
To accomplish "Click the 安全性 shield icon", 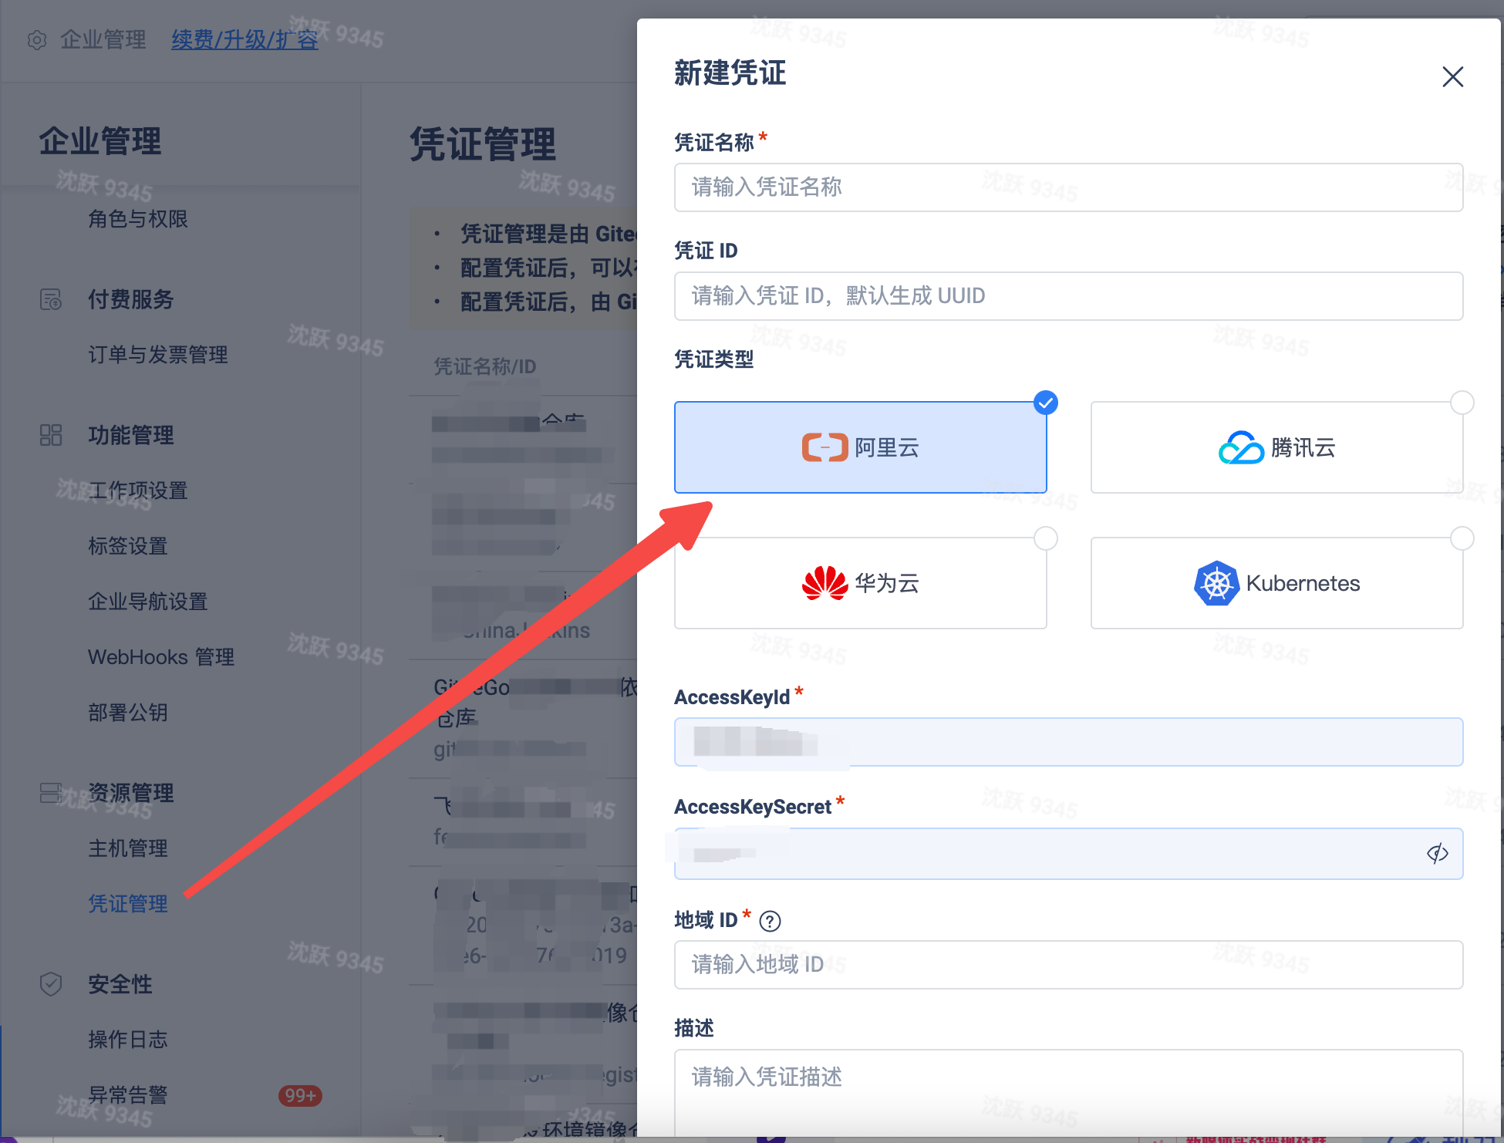I will pos(51,984).
